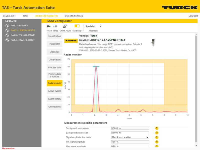Click the Frontground suppression input field

coord(130,128)
